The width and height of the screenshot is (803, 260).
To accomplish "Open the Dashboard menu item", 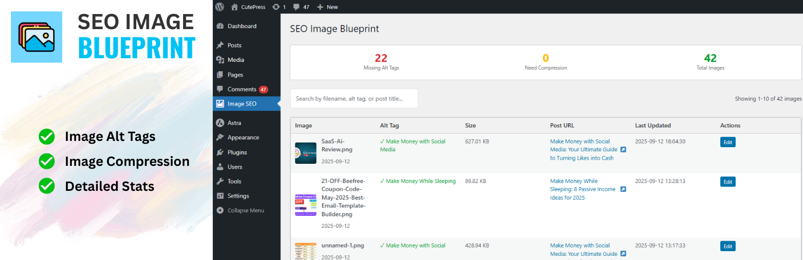I will (241, 26).
